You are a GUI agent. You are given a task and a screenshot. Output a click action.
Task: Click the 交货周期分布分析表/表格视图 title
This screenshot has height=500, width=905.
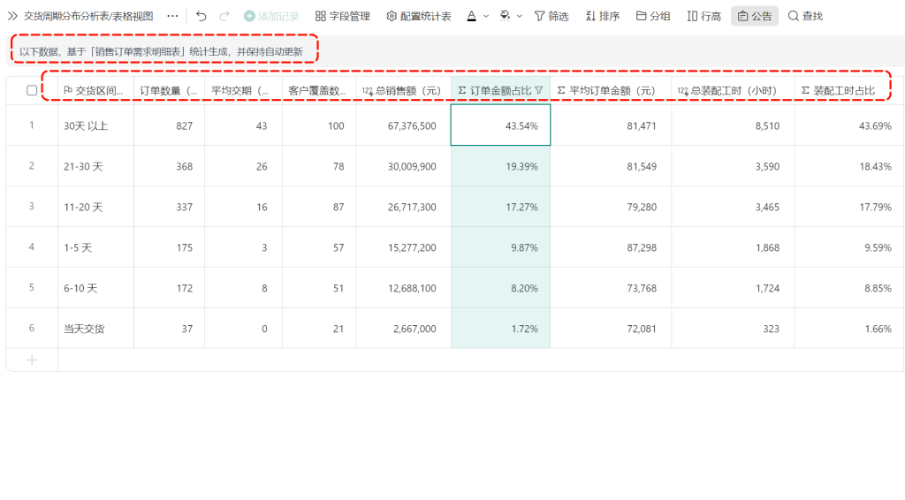(x=88, y=16)
